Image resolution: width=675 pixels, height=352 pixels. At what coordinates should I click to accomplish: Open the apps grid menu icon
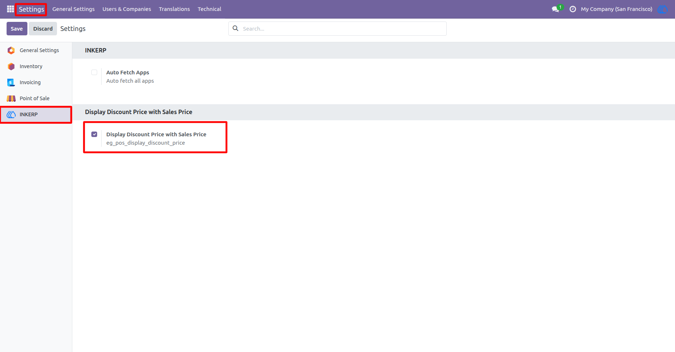click(x=10, y=9)
